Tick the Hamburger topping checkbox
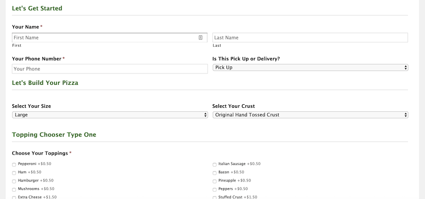425x199 pixels. point(14,182)
